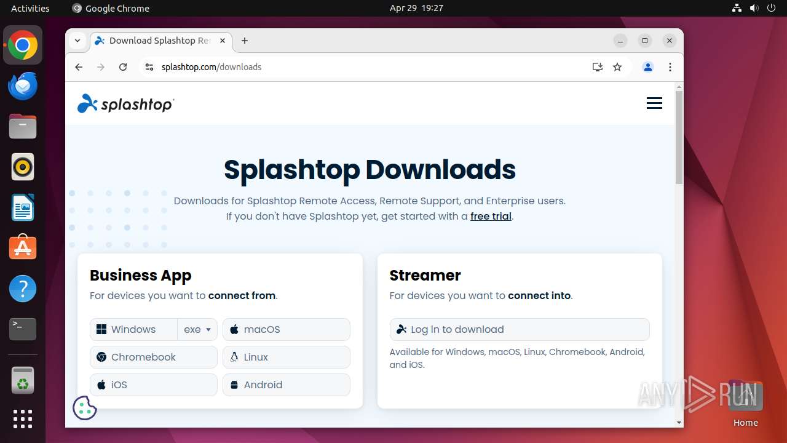
Task: Open cookie preferences icon
Action: (x=85, y=407)
